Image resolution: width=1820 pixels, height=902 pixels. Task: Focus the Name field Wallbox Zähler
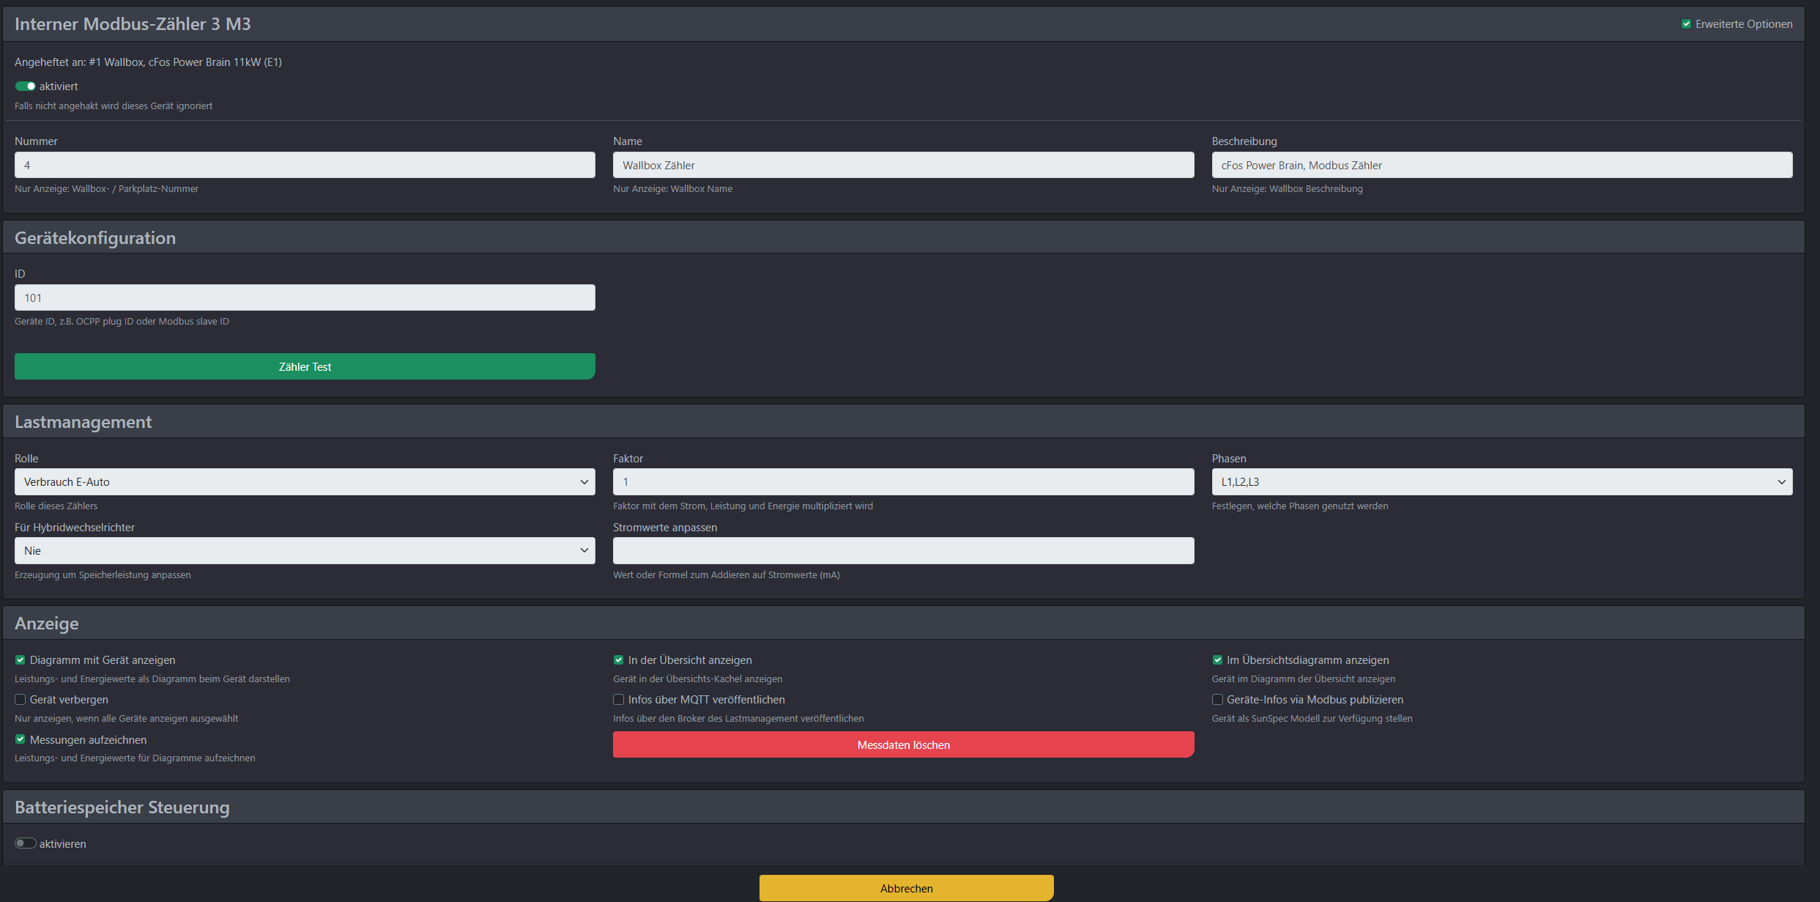(903, 165)
